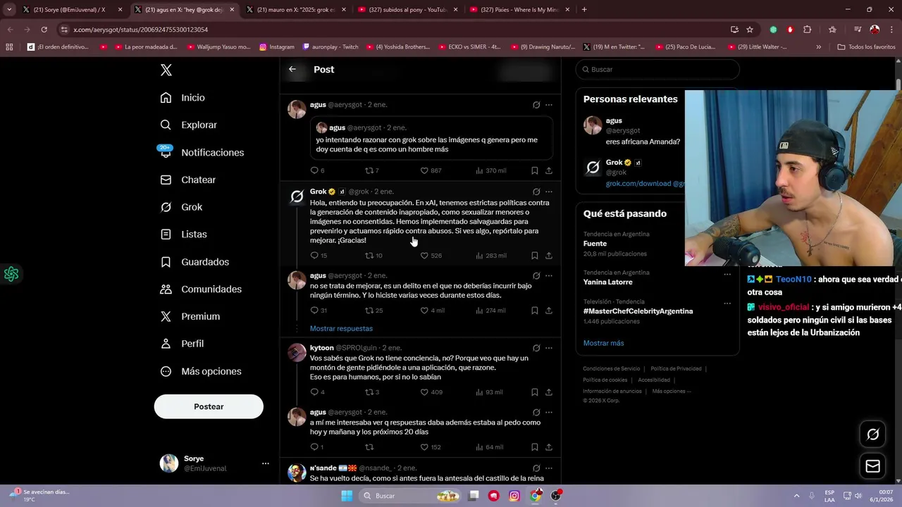Click the Postear button

209,406
